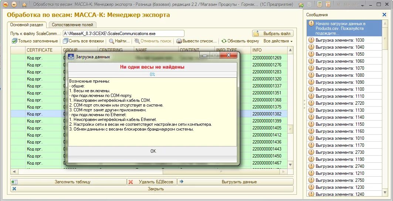Close the Сообщения messages panel
This screenshot has height=201, width=393.
(384, 15)
